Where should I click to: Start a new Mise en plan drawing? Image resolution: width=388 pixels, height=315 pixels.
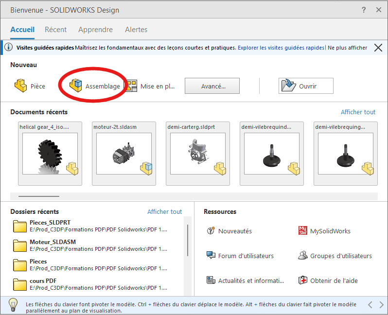coord(150,86)
